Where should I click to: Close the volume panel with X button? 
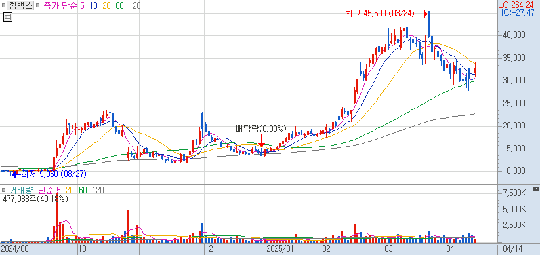point(535,189)
